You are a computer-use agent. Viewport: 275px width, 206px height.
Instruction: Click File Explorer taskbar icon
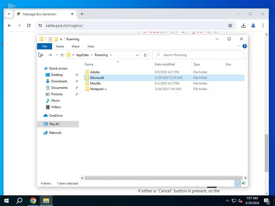tap(46, 201)
